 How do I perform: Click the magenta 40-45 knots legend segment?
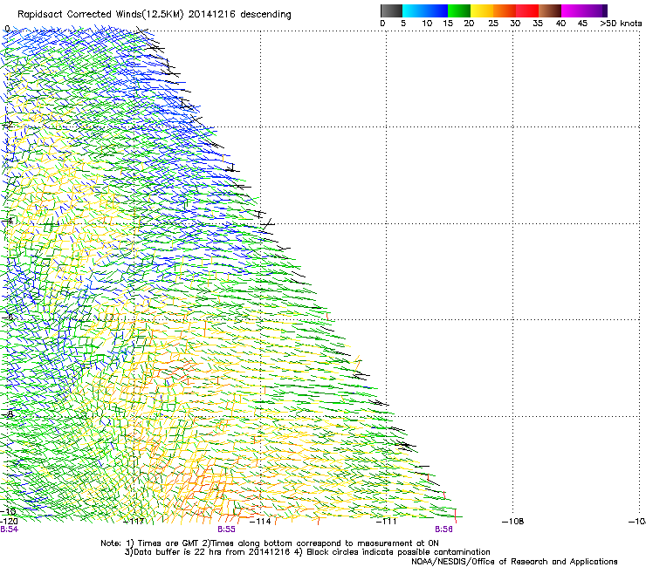(x=573, y=10)
